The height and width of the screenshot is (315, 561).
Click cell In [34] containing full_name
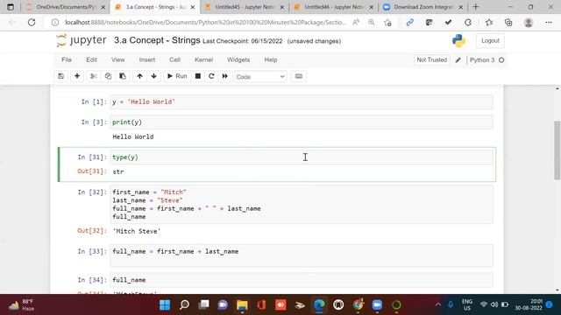tap(302, 280)
